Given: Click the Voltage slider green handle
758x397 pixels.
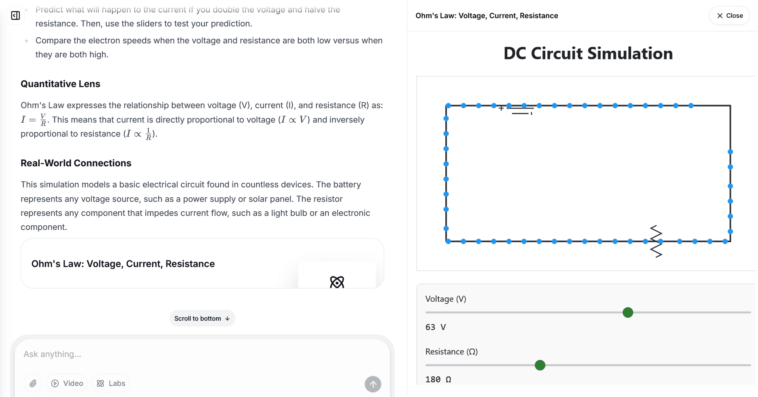Looking at the screenshot, I should click(x=628, y=312).
